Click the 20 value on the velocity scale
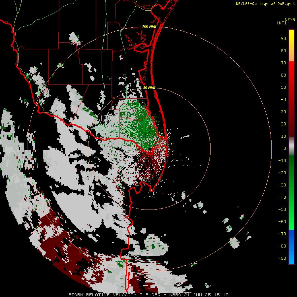The image size is (297, 297). coord(283,124)
